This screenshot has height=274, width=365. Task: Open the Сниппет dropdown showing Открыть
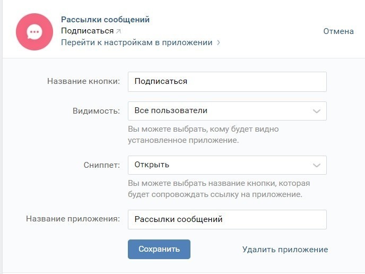227,165
